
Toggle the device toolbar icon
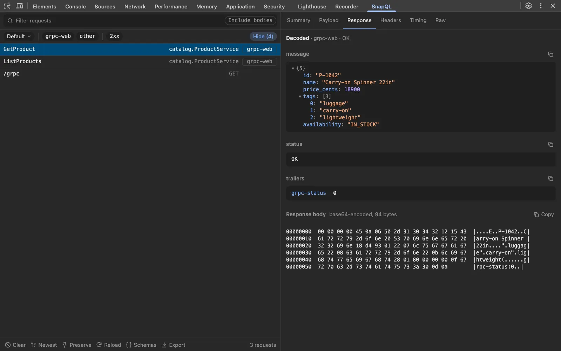click(x=20, y=6)
